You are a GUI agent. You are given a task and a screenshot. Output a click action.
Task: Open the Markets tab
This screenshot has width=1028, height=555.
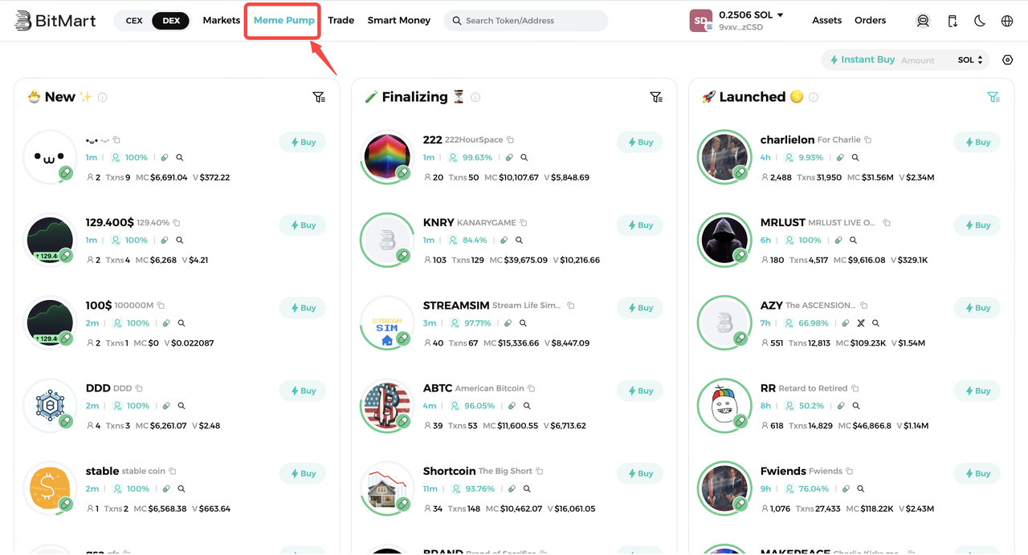222,20
